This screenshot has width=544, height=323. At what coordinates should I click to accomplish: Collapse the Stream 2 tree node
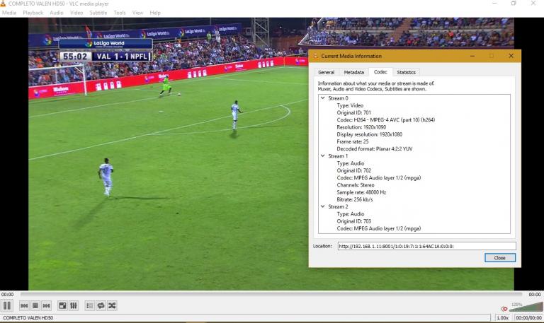point(323,206)
